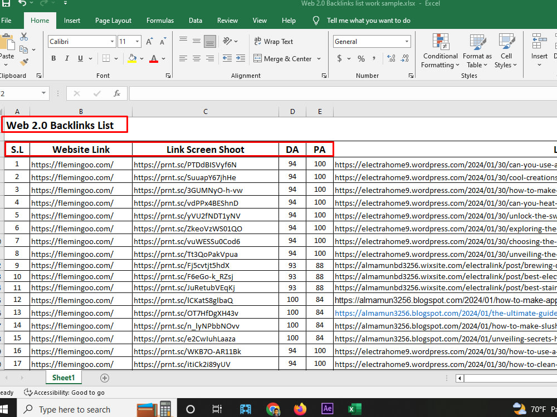
Task: Expand the Merge & Center dropdown arrow
Action: click(x=319, y=58)
